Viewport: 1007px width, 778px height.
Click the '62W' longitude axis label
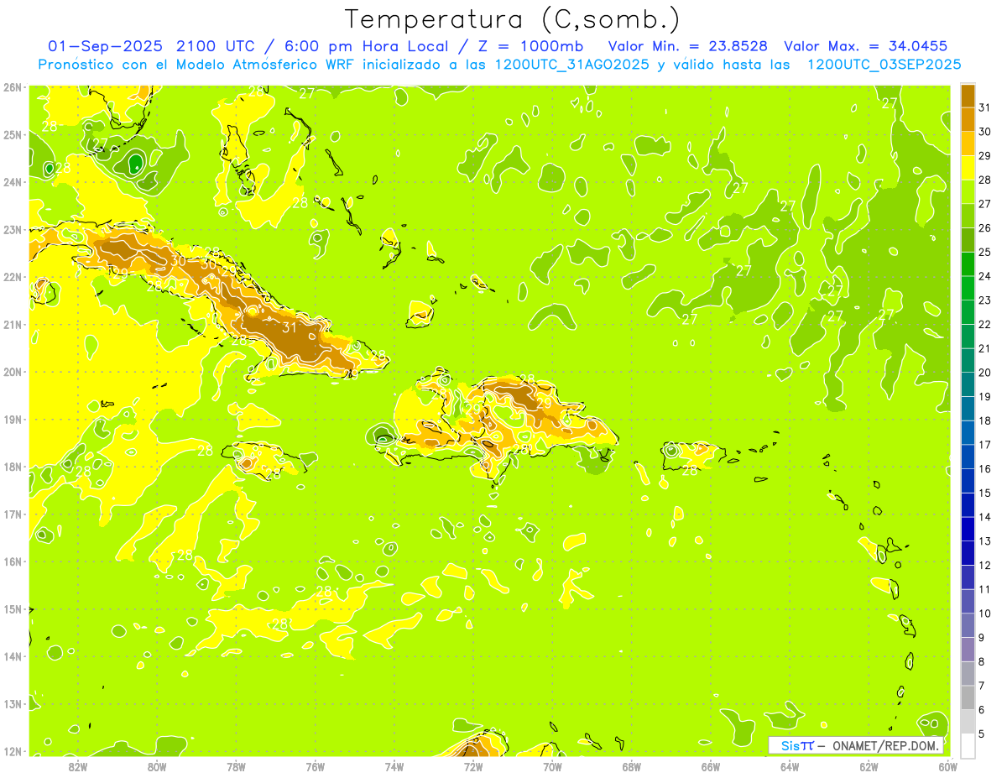click(x=869, y=766)
